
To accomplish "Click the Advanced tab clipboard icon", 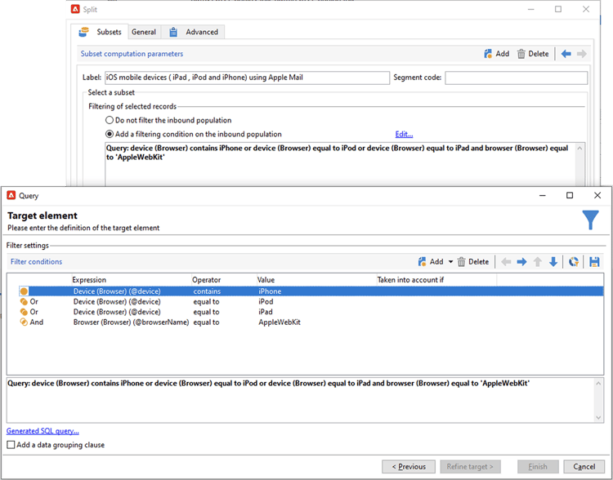I will point(173,32).
